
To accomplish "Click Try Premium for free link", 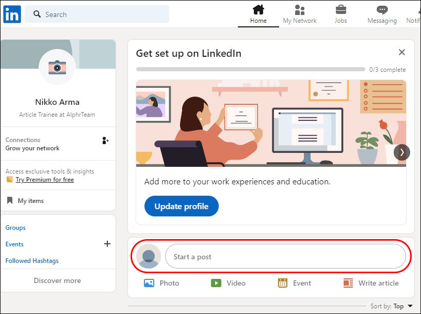I will (44, 180).
